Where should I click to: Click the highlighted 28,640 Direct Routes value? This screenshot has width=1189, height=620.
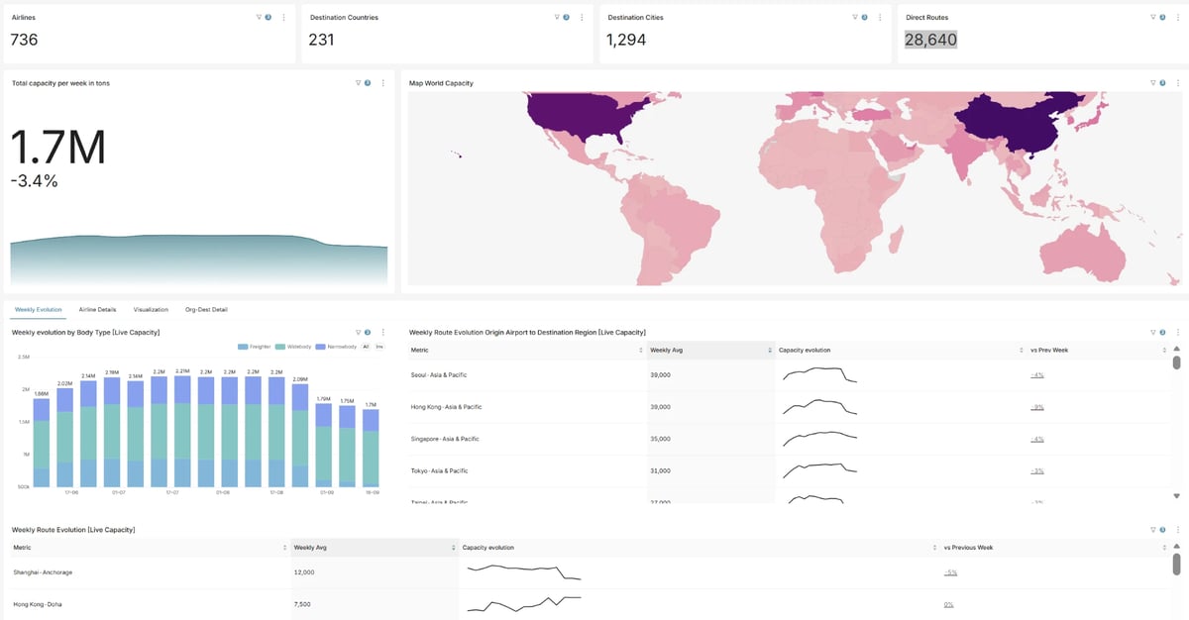pyautogui.click(x=930, y=40)
